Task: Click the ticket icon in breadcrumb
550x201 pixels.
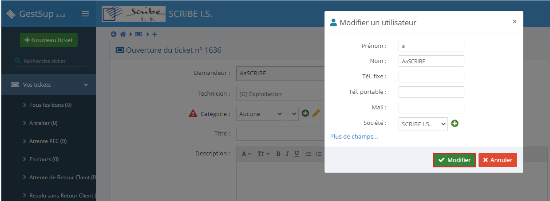Action: pos(138,34)
